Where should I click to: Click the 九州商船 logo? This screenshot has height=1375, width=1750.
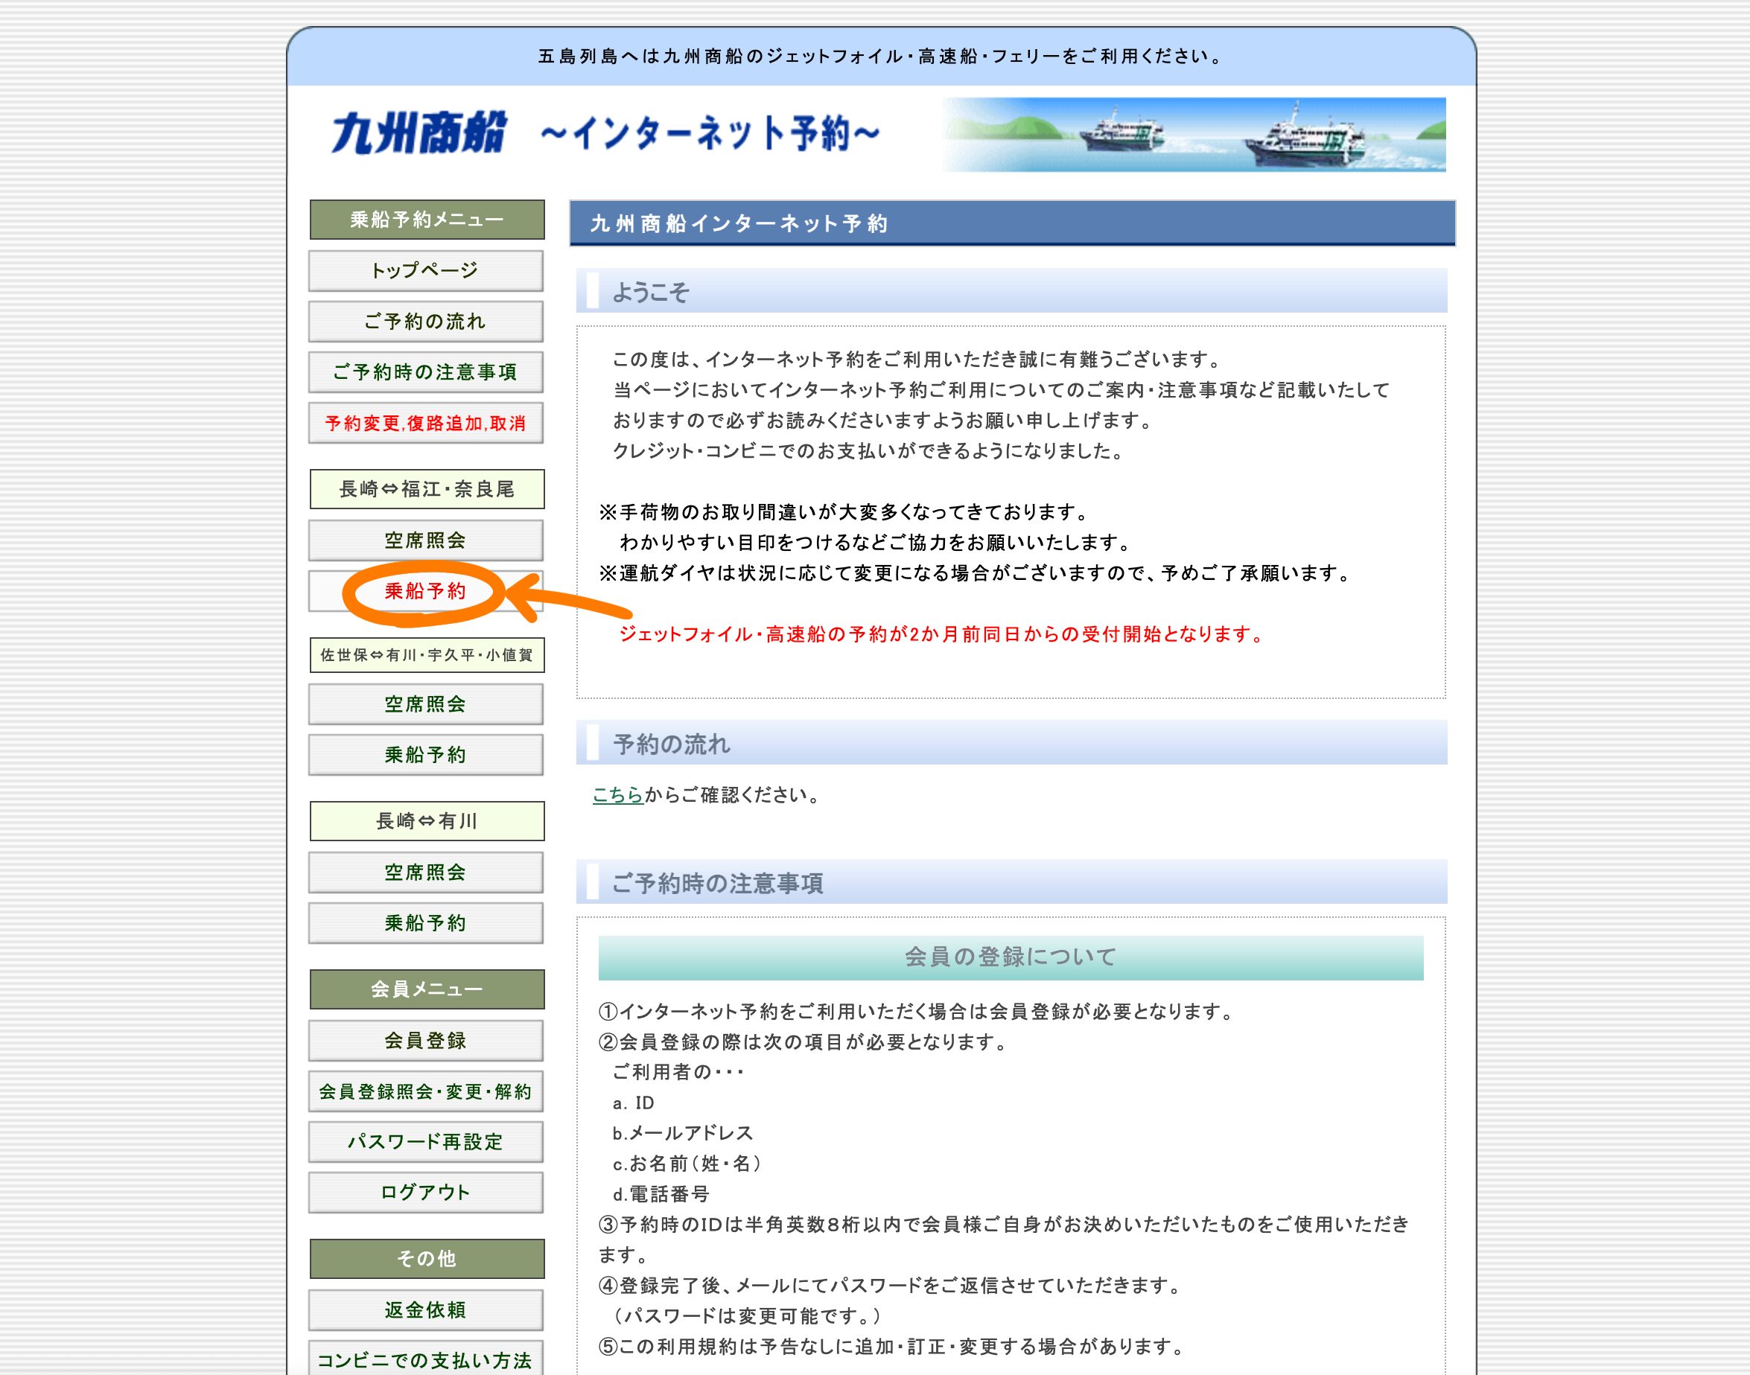click(x=419, y=133)
